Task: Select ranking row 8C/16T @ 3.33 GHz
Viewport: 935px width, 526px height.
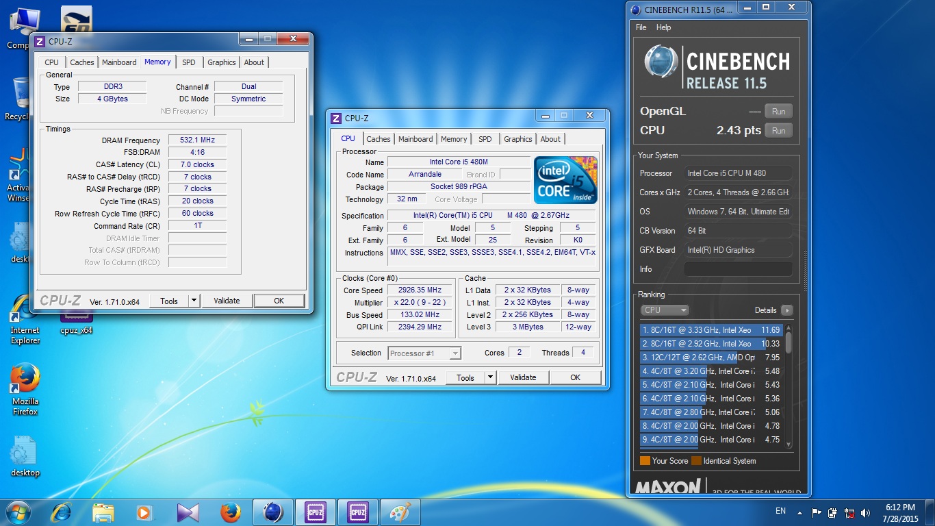Action: tap(711, 330)
